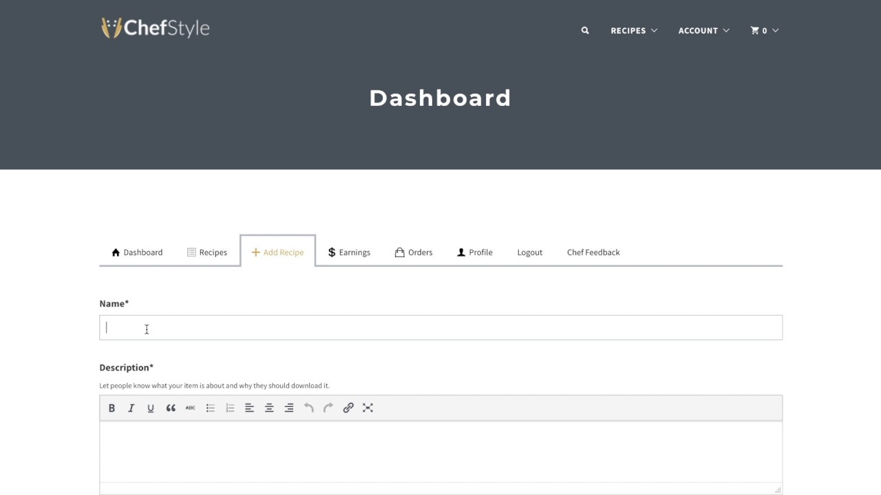Focus the recipe Name input field
Viewport: 881px width, 495px height.
(440, 327)
